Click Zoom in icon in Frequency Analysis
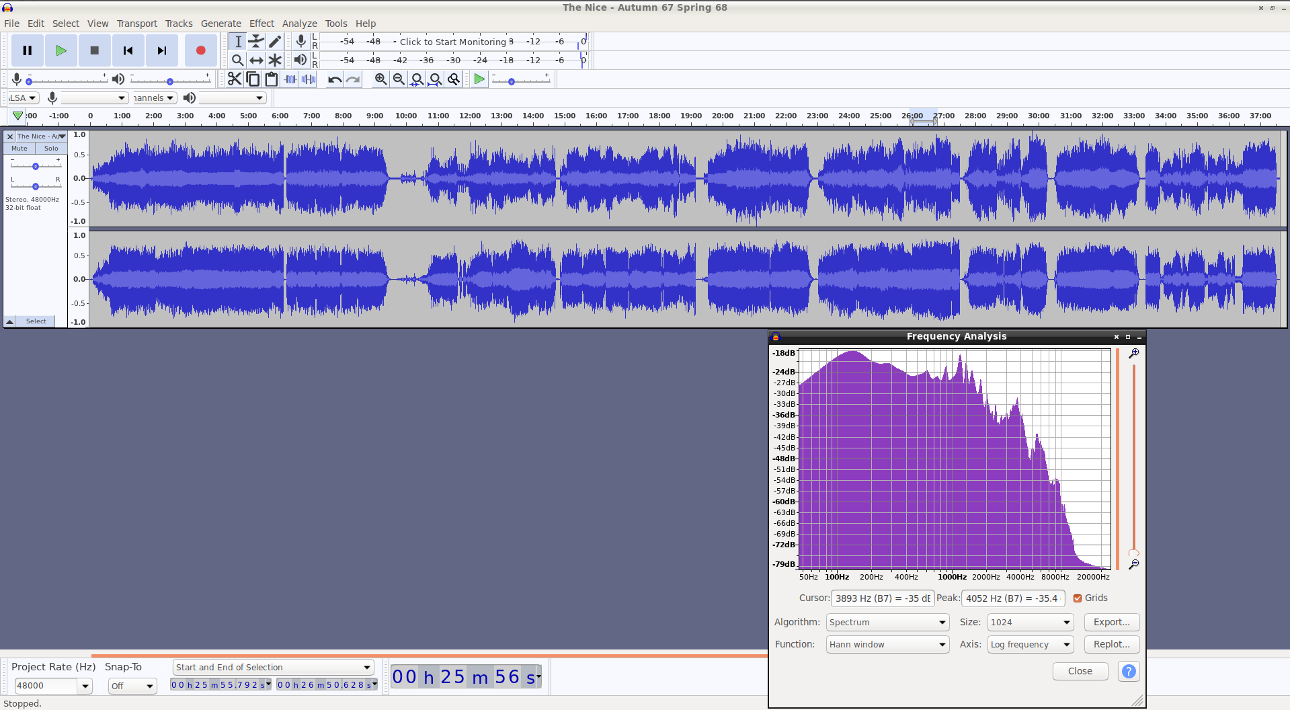The image size is (1290, 710). click(1134, 353)
